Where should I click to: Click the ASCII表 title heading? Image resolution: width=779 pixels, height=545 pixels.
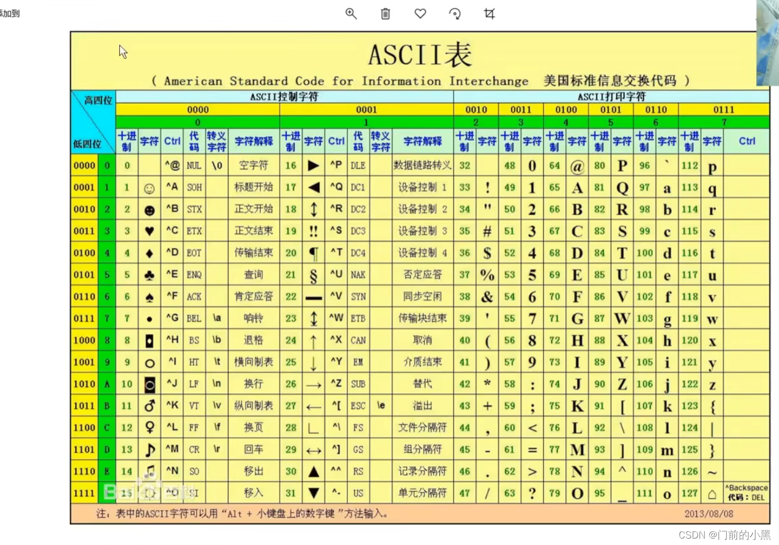pos(420,54)
